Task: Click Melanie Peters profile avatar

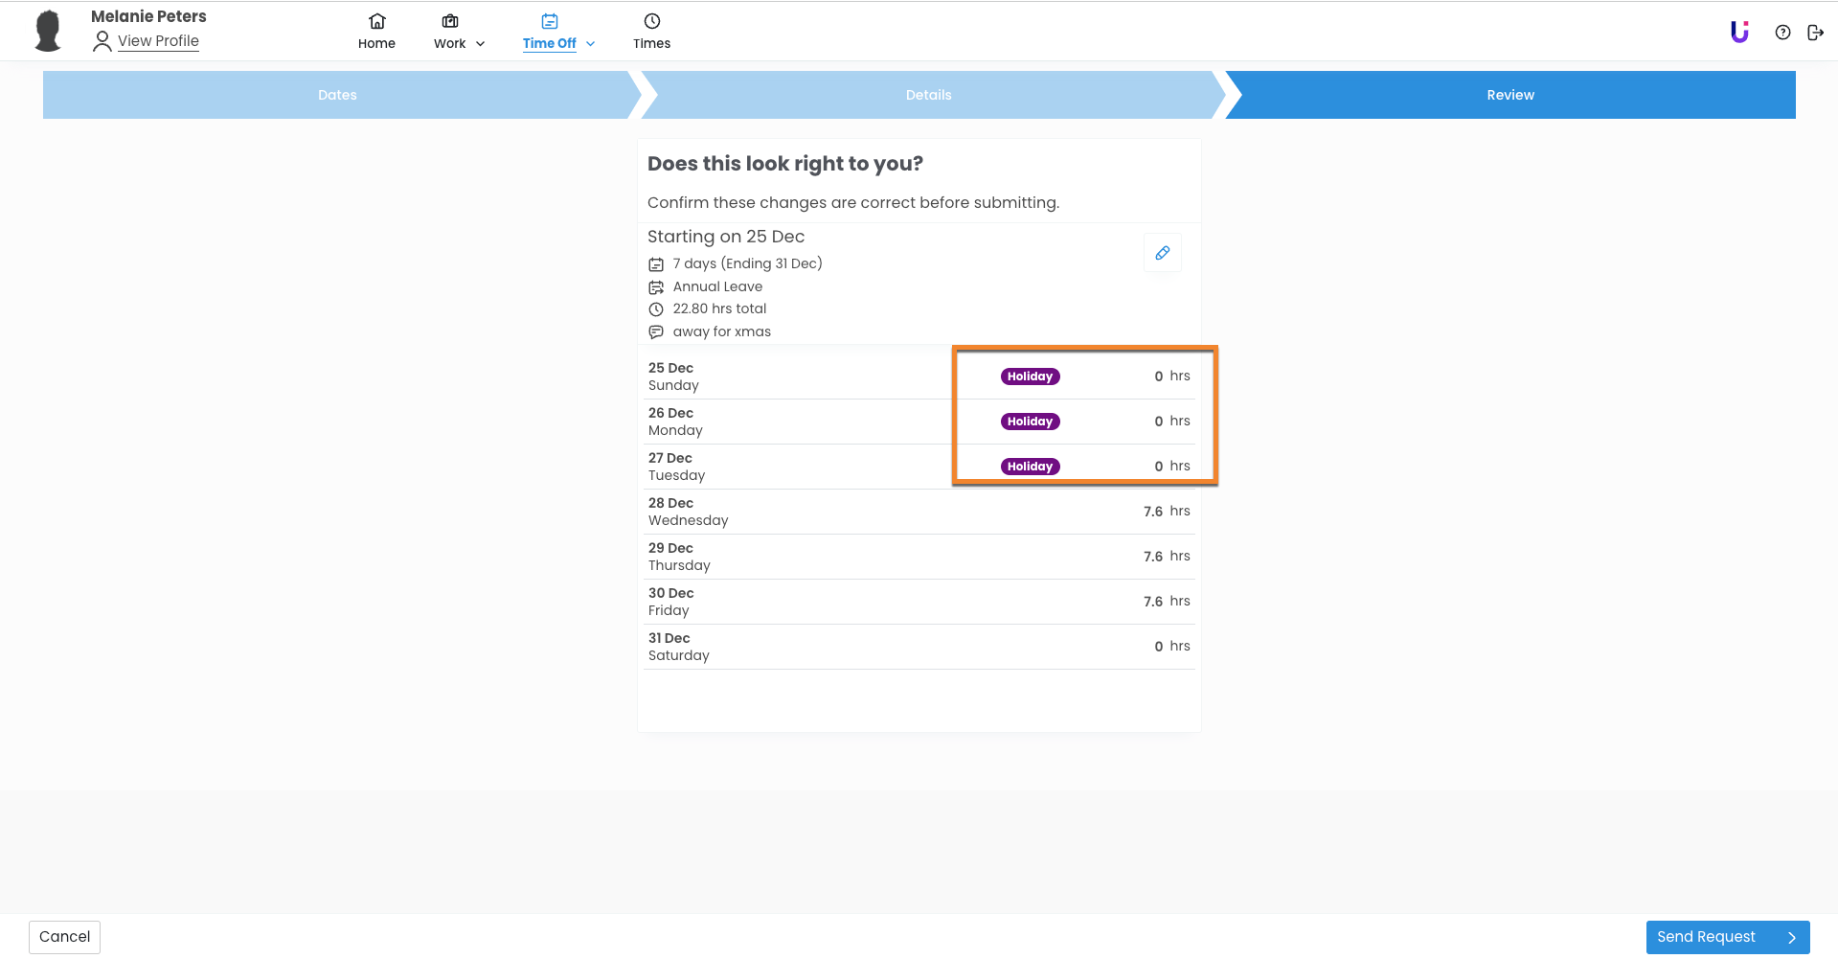Action: pos(48,31)
